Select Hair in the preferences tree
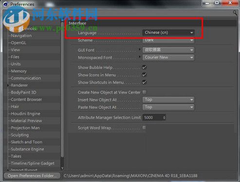Viewport: 240px width, 182px height. coord(15,107)
